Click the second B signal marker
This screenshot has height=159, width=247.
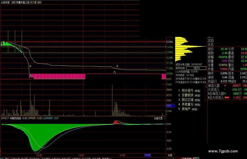coord(117,66)
